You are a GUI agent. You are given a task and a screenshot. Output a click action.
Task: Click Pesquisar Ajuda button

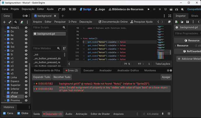(x=141, y=22)
